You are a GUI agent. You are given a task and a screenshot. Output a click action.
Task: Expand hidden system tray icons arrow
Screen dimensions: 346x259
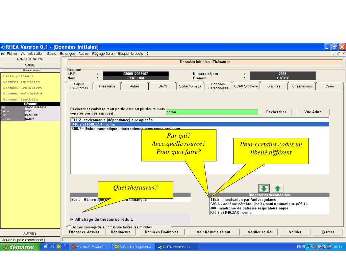click(304, 247)
